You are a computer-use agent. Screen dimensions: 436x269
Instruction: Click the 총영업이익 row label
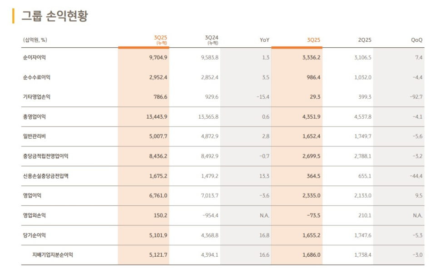tap(34, 117)
